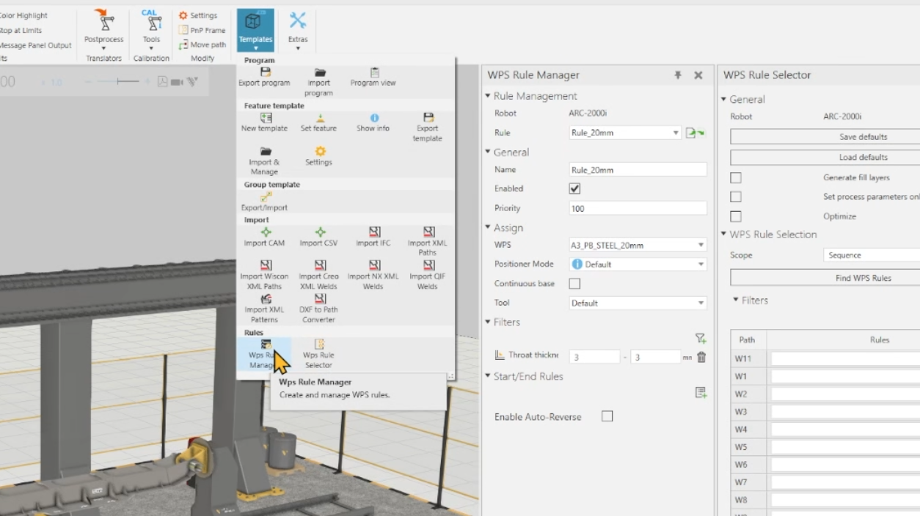Collapse the Rule Management section
The height and width of the screenshot is (516, 920).
click(x=487, y=96)
